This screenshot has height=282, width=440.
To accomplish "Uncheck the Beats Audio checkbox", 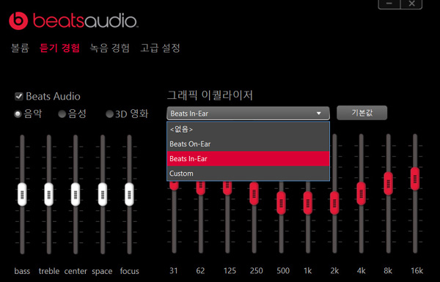I will pyautogui.click(x=19, y=97).
